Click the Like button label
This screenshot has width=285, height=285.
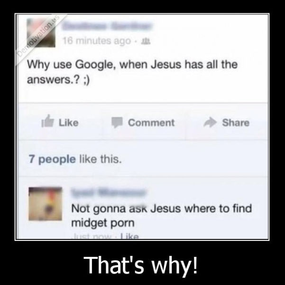68,123
